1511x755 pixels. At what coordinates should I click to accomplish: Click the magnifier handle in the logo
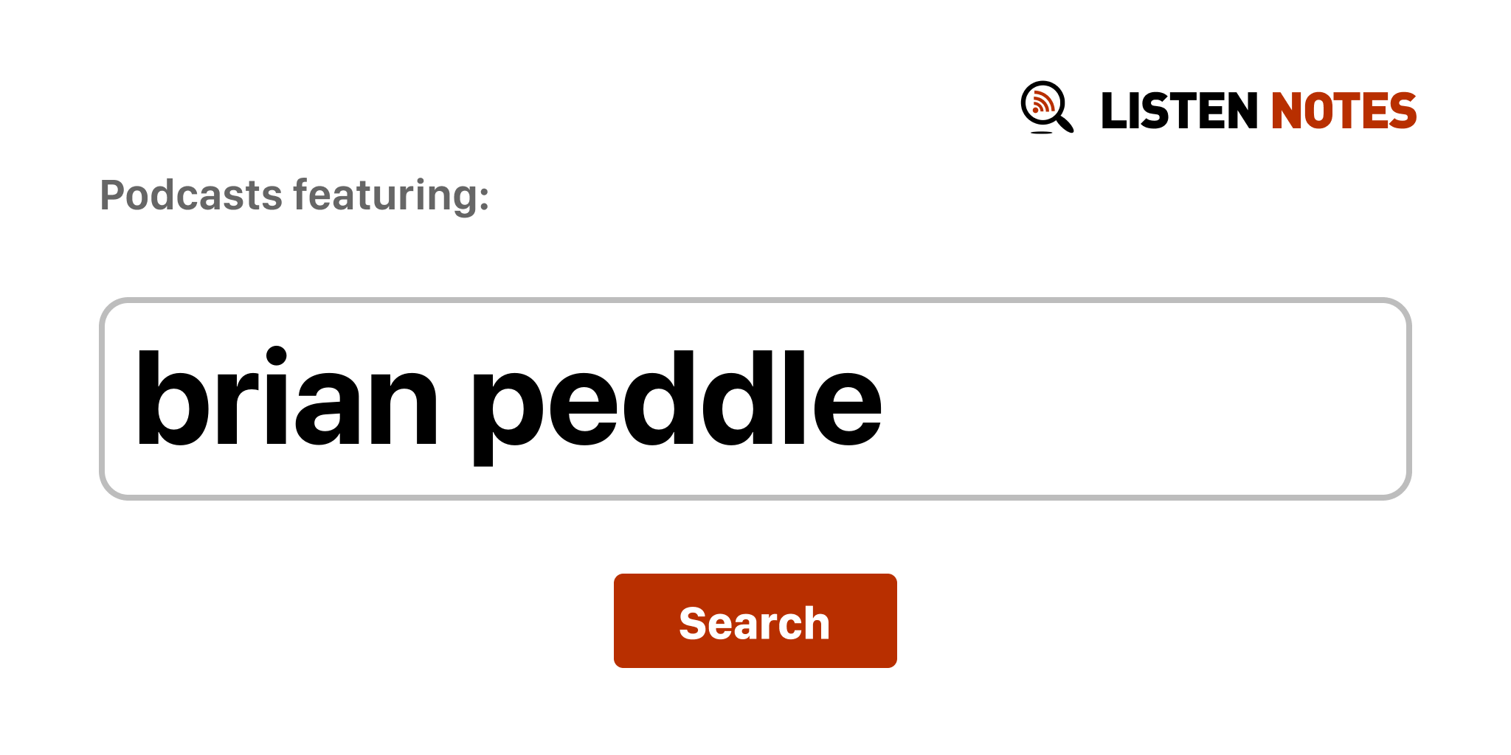pyautogui.click(x=1065, y=124)
